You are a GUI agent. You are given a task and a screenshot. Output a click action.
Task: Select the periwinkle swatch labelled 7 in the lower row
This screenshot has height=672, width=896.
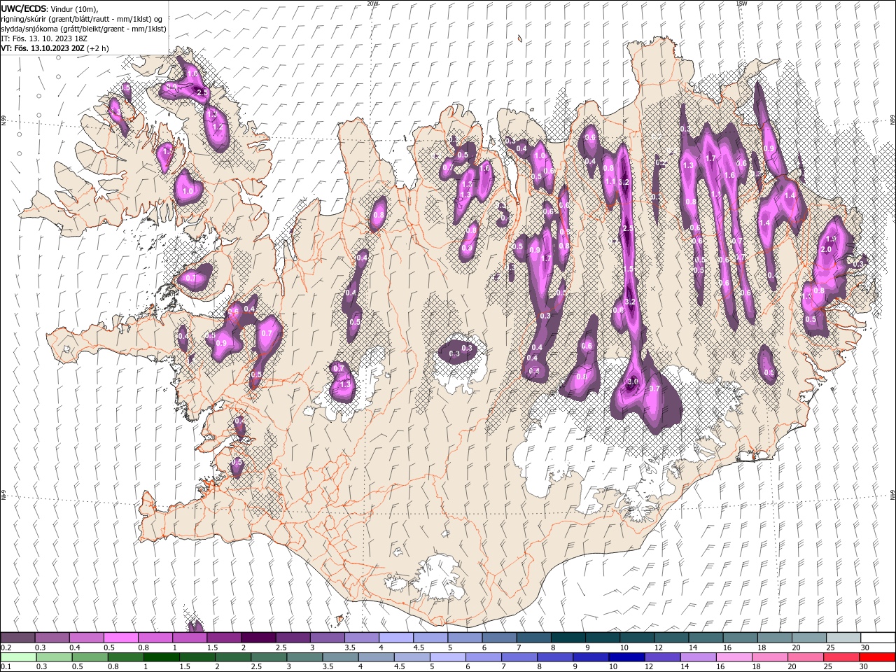point(519,657)
